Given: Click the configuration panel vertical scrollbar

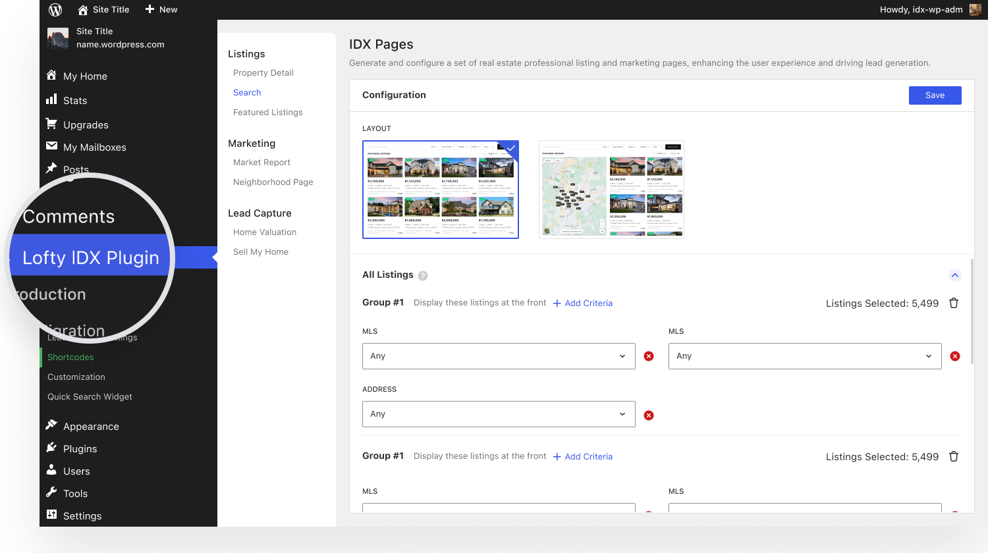Looking at the screenshot, I should click(x=972, y=311).
